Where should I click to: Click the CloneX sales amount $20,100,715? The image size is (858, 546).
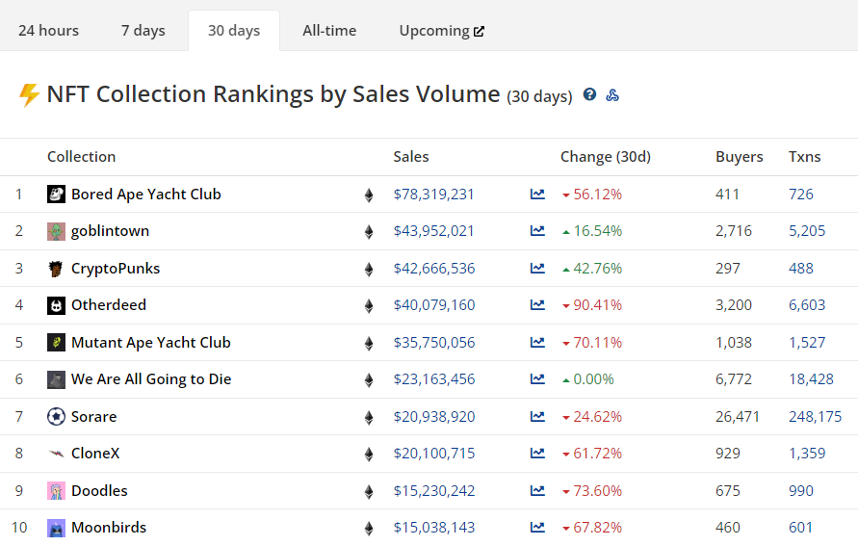(x=433, y=454)
